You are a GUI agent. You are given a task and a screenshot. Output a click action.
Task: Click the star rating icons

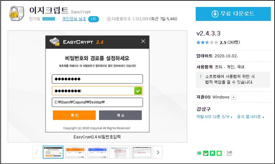pyautogui.click(x=207, y=42)
